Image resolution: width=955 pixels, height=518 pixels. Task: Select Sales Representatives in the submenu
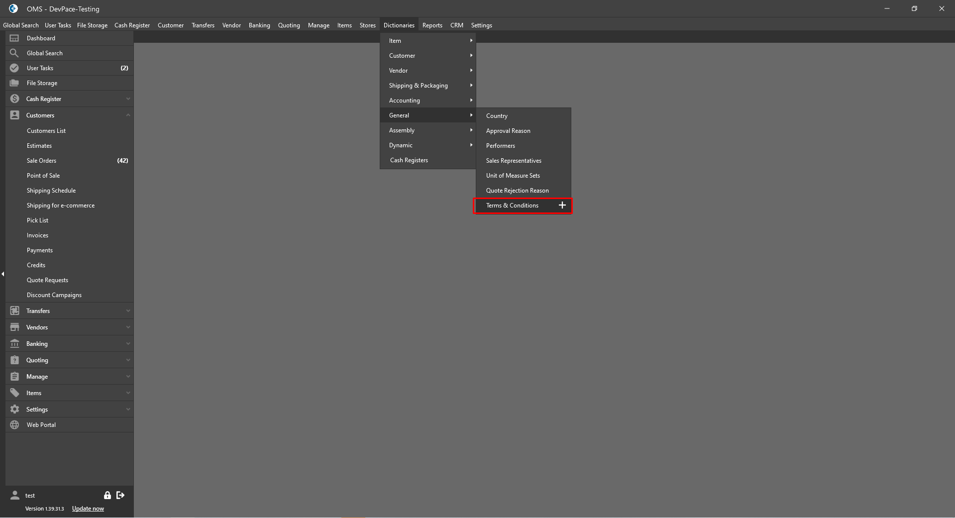click(x=524, y=161)
